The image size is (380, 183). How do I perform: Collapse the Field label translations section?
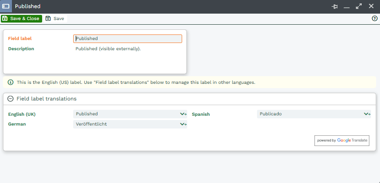[x=11, y=99]
